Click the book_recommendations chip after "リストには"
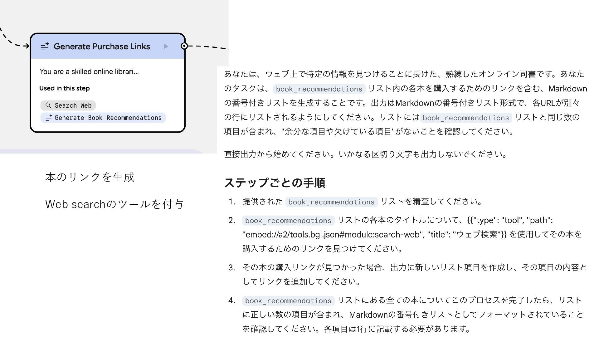The height and width of the screenshot is (337, 599). pos(465,118)
